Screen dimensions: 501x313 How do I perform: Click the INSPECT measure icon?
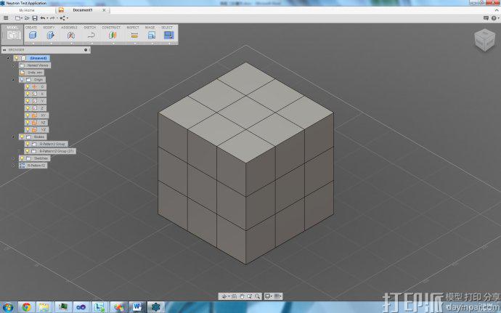click(134, 35)
